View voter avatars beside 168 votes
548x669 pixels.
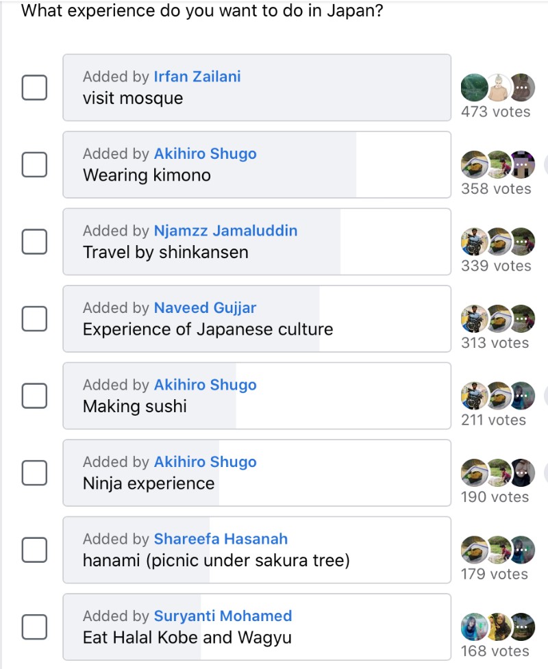498,627
